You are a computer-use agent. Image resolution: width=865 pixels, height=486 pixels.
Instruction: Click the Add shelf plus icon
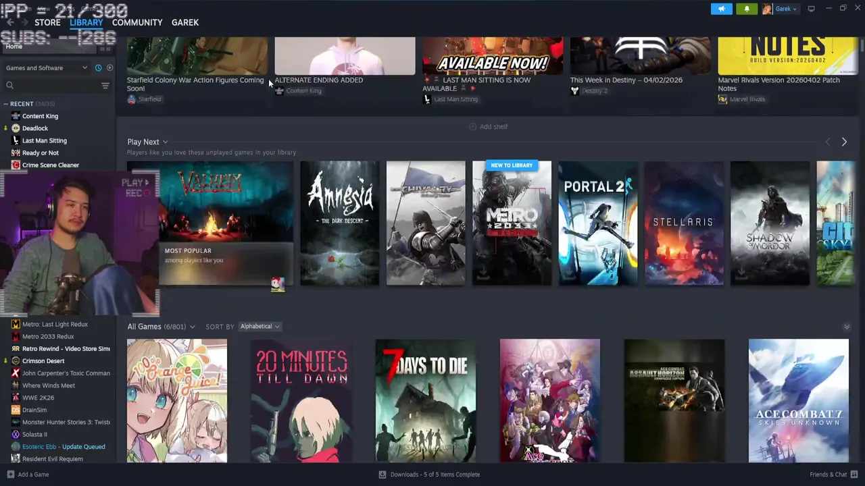pos(472,127)
